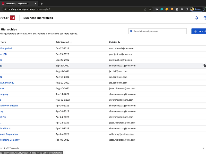Screen dimensions: 206x154
Task: Go to previous page of records
Action: click(x=203, y=148)
